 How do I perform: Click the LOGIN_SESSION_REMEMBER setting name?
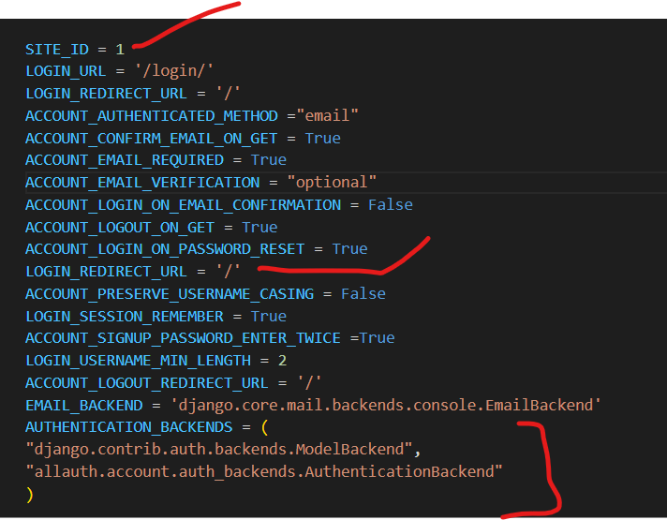click(x=125, y=317)
